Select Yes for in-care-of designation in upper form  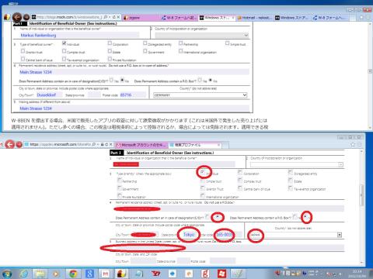pos(111,80)
